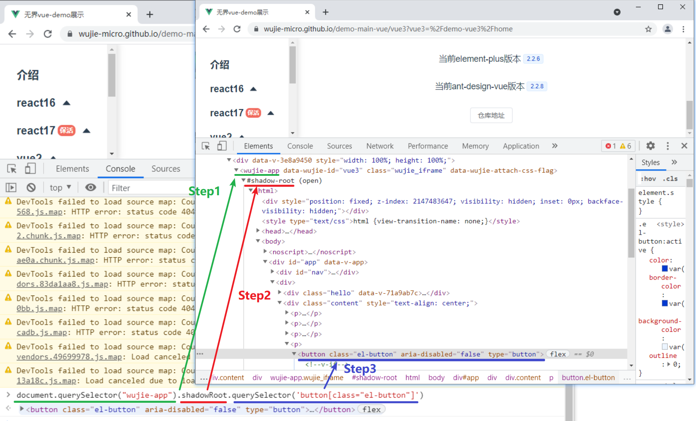696x421 pixels.
Task: Toggle console sidebar in back window DevTools
Action: point(11,187)
